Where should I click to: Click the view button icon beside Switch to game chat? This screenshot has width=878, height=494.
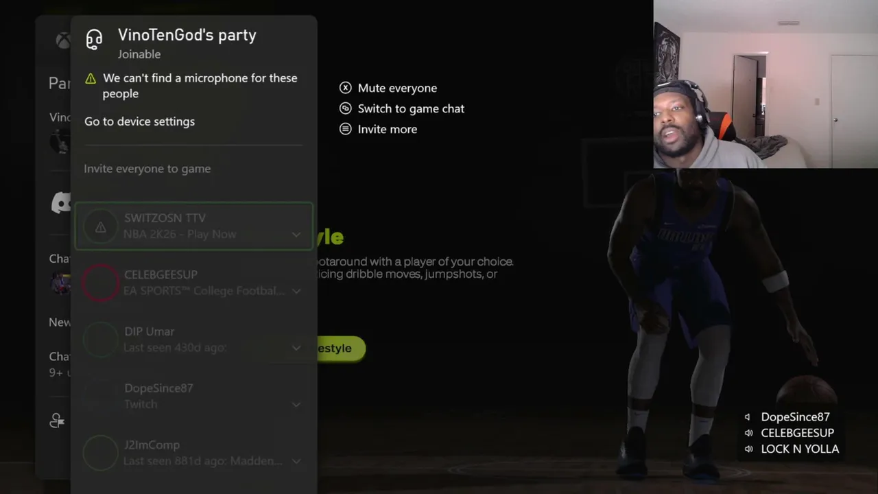click(346, 108)
